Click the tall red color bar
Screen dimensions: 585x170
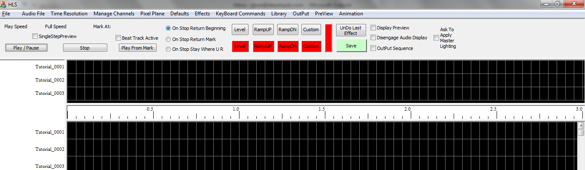[328, 38]
